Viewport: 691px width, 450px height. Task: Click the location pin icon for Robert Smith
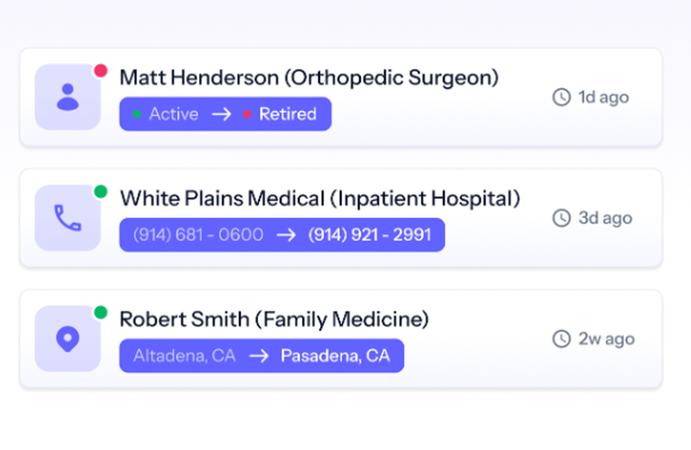[x=67, y=337]
